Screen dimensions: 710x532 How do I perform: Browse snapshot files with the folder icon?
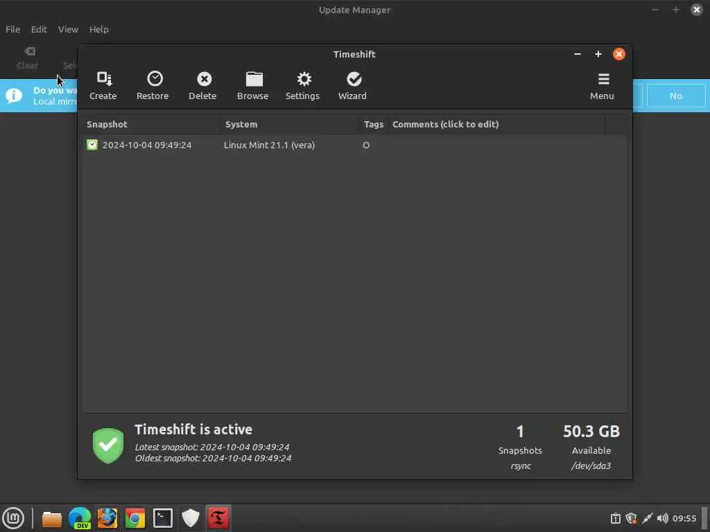(x=252, y=86)
